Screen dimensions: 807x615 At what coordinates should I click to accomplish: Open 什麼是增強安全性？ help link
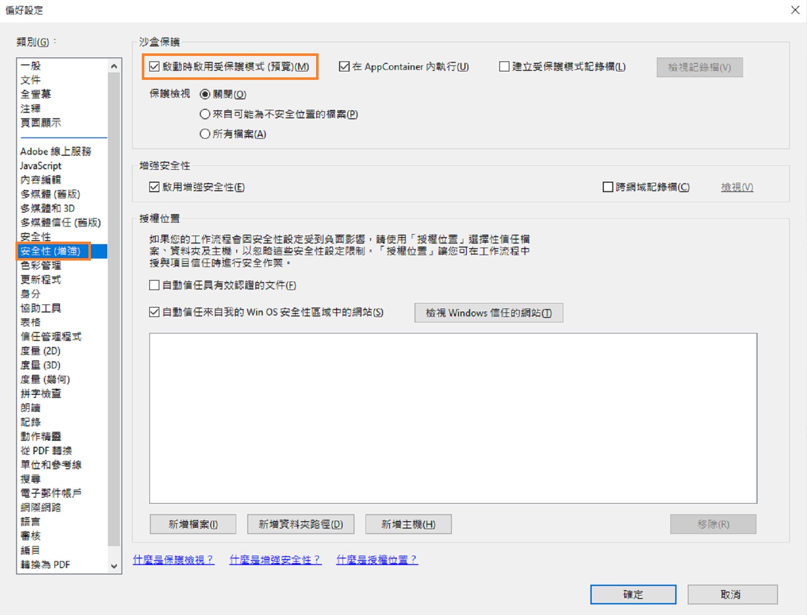(275, 560)
